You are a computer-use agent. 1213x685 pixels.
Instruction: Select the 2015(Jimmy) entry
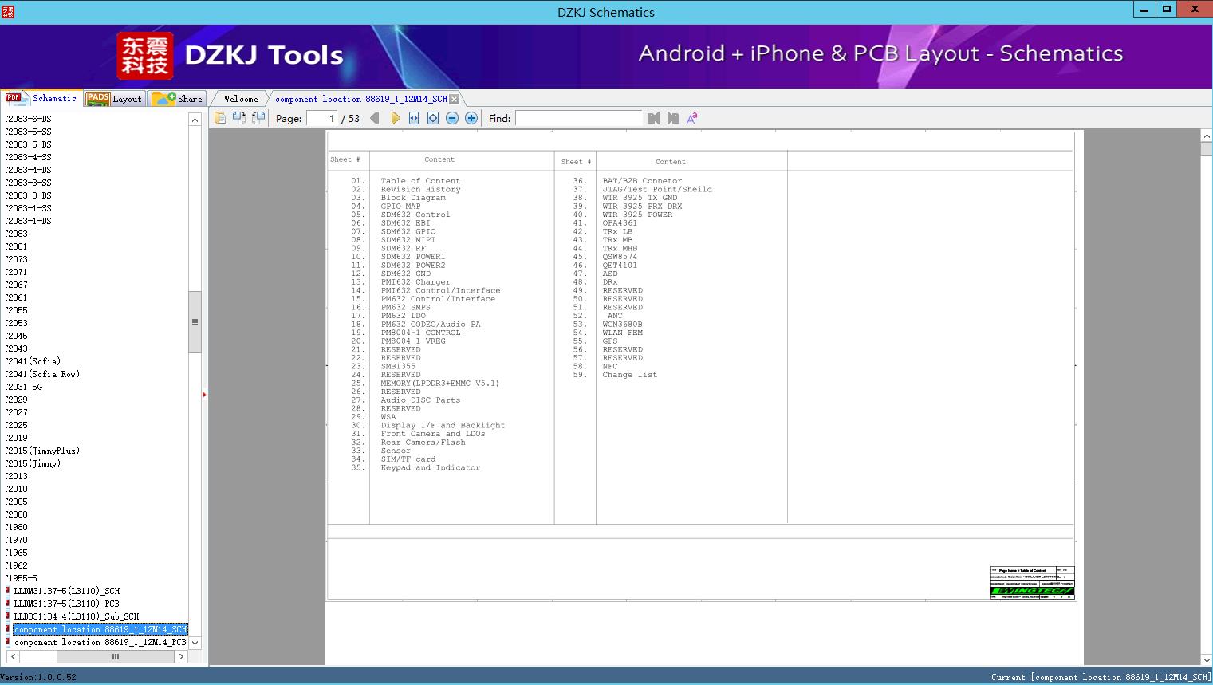click(33, 463)
